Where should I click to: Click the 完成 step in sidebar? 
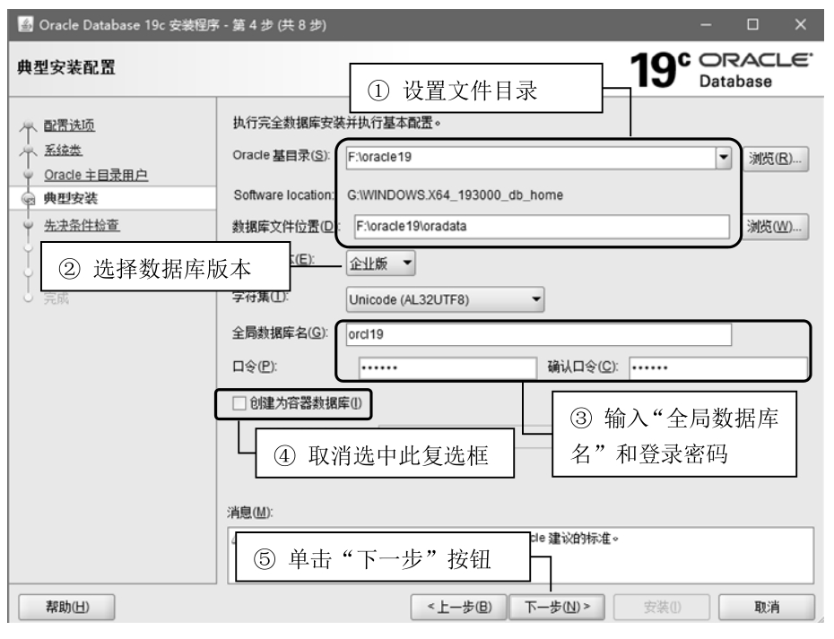56,298
